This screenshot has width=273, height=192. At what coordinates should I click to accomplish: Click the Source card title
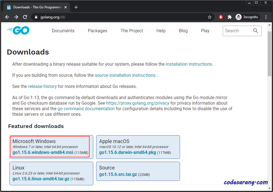point(107,168)
